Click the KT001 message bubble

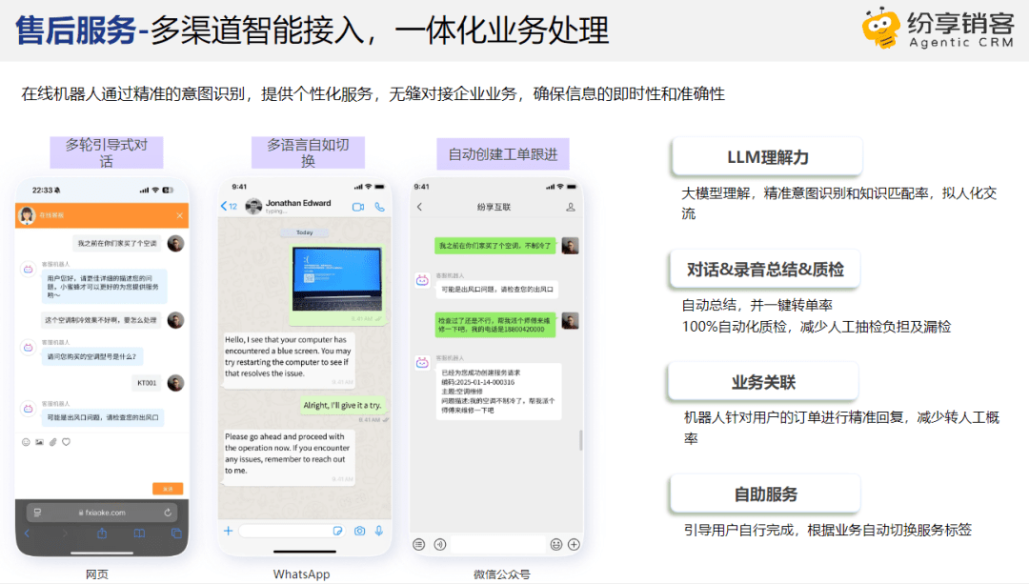[x=147, y=383]
